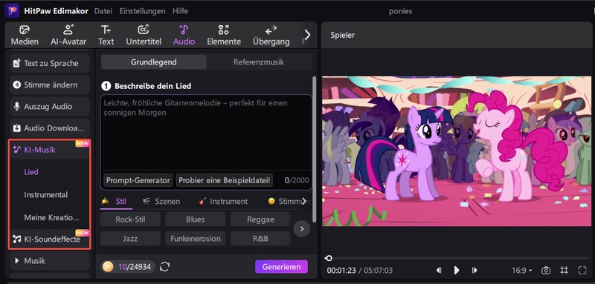Open Text zu Sprache
The image size is (595, 284).
pyautogui.click(x=50, y=63)
